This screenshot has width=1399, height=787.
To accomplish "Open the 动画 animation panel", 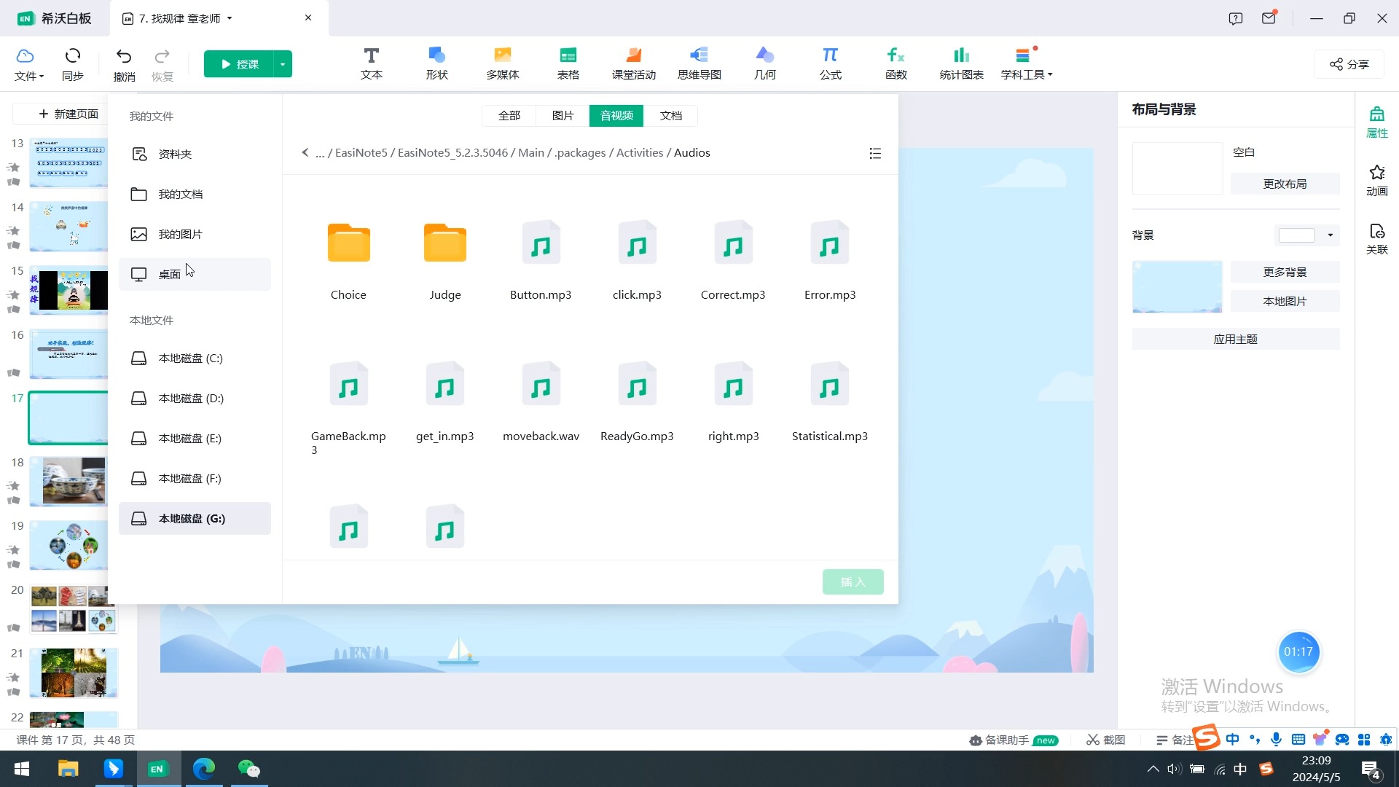I will [x=1376, y=180].
